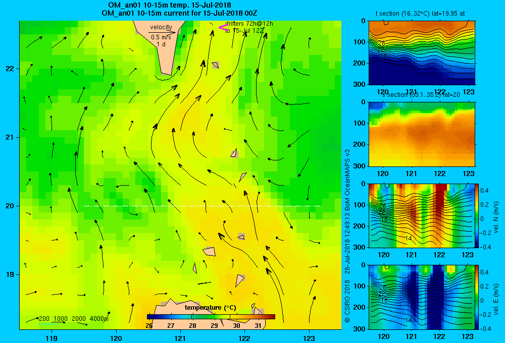This screenshot has height=343, width=505.
Task: Click the velocity legend reference arrow
Action: click(x=162, y=32)
